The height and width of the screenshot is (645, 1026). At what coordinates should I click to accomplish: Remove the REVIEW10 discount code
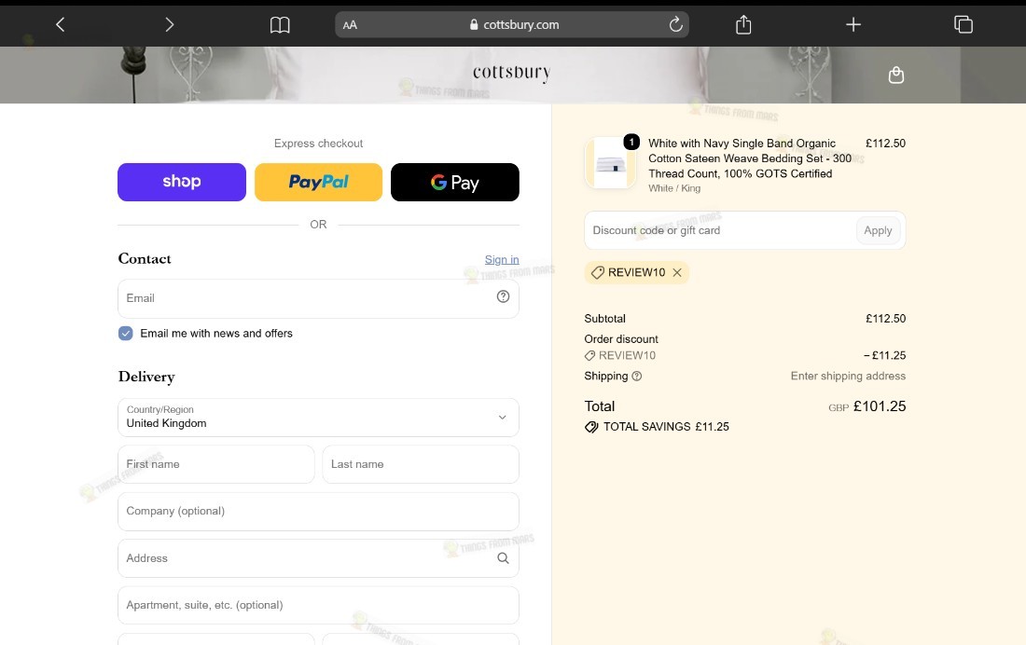677,273
